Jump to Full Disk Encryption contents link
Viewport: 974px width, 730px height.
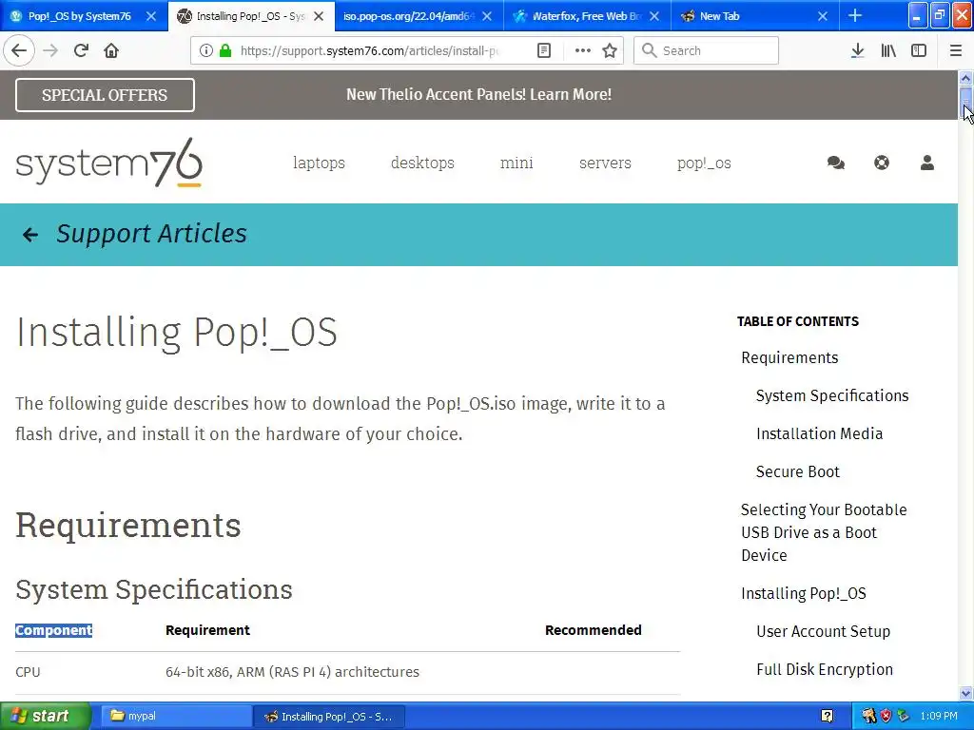tap(825, 669)
